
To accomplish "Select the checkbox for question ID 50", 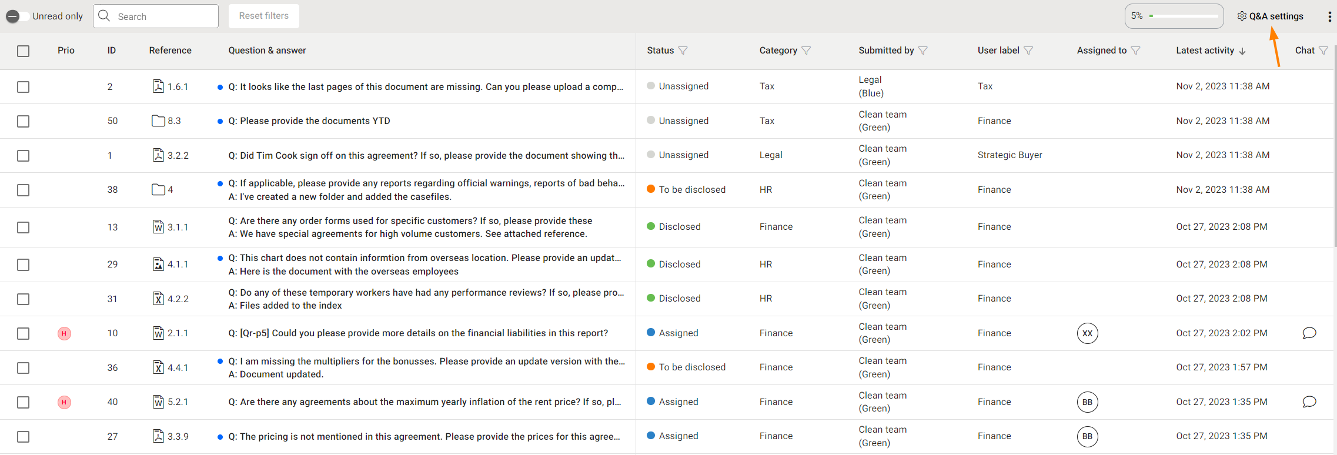I will click(24, 121).
